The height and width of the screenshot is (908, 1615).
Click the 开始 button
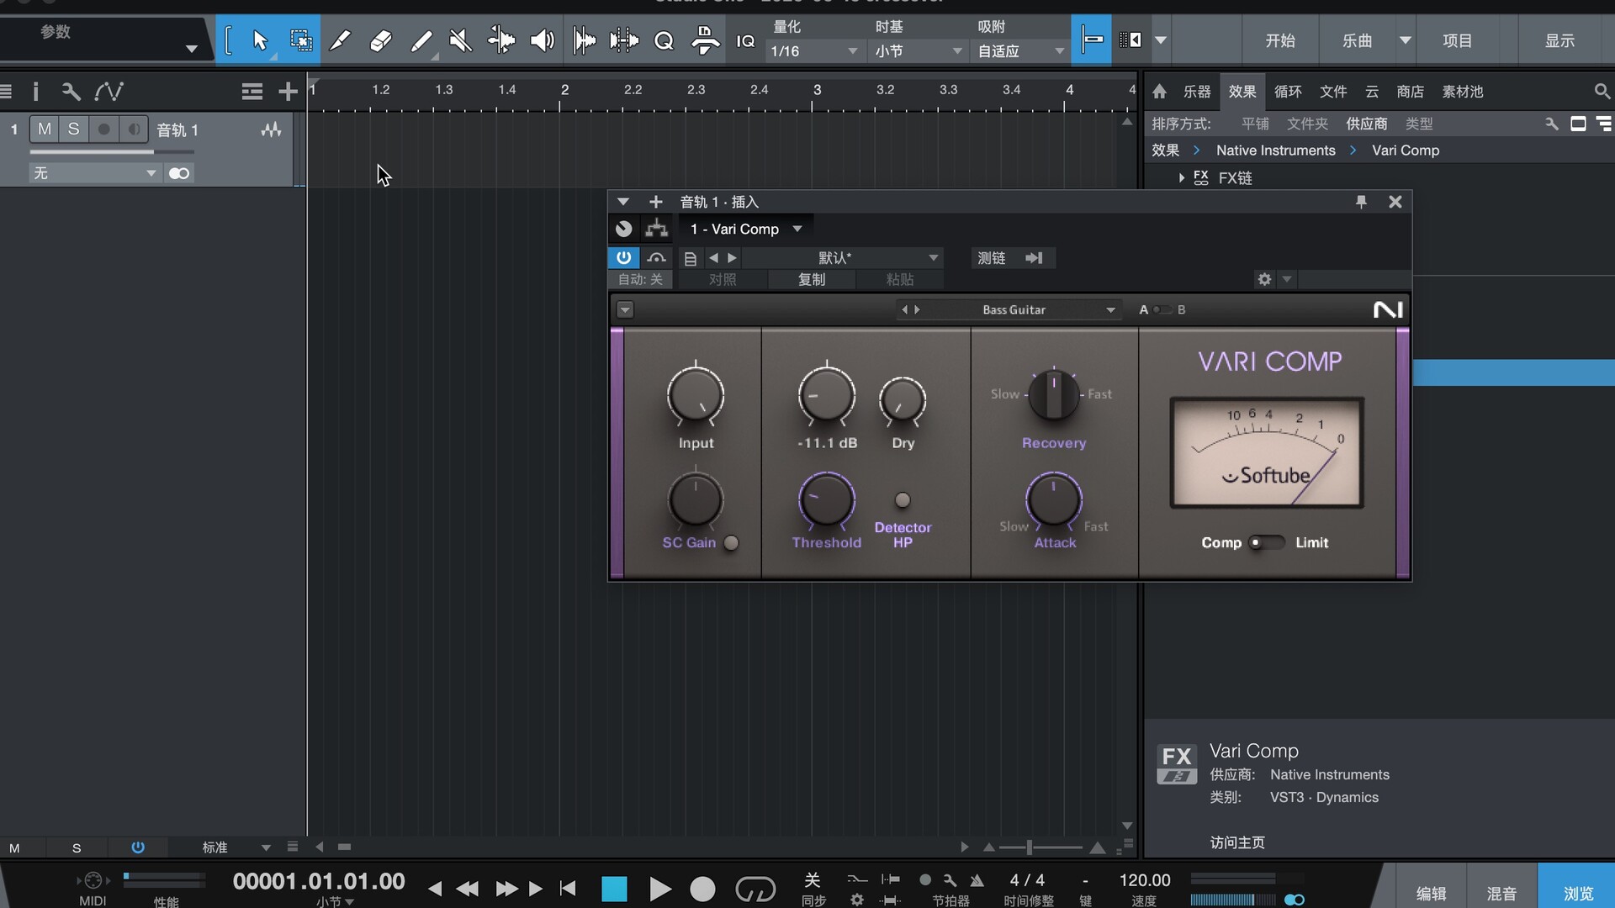1280,40
